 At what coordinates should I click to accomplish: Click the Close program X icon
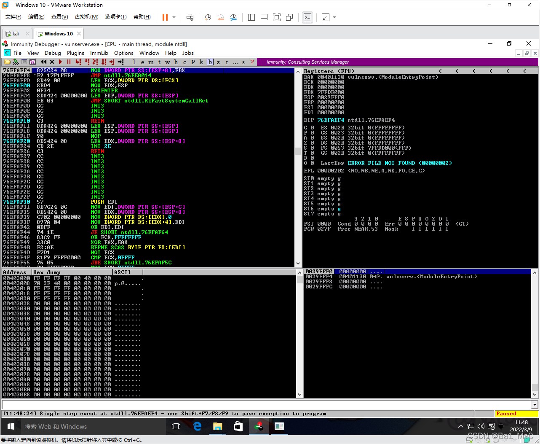click(x=52, y=62)
